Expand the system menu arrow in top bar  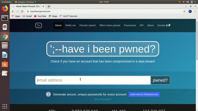tap(195, 2)
